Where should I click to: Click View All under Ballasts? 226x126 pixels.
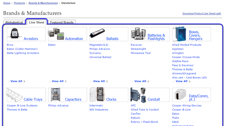[x=99, y=81]
